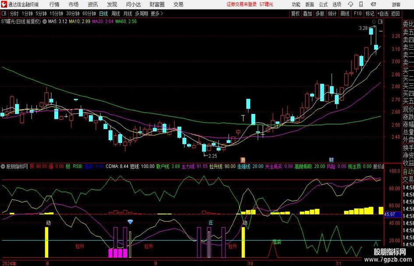The width and height of the screenshot is (414, 266).
Task: Click the 证券交易未登录 login link
Action: [241, 4]
